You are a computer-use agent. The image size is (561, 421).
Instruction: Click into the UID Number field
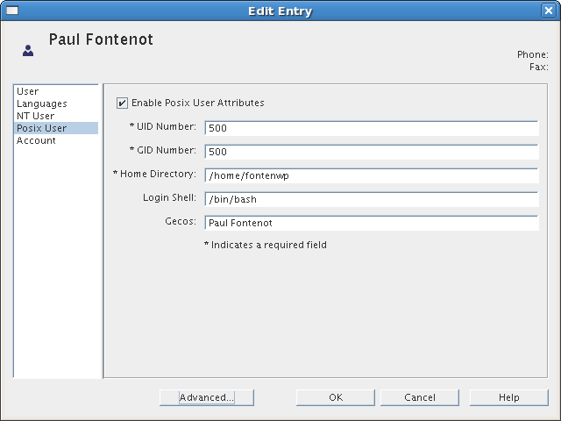point(372,128)
